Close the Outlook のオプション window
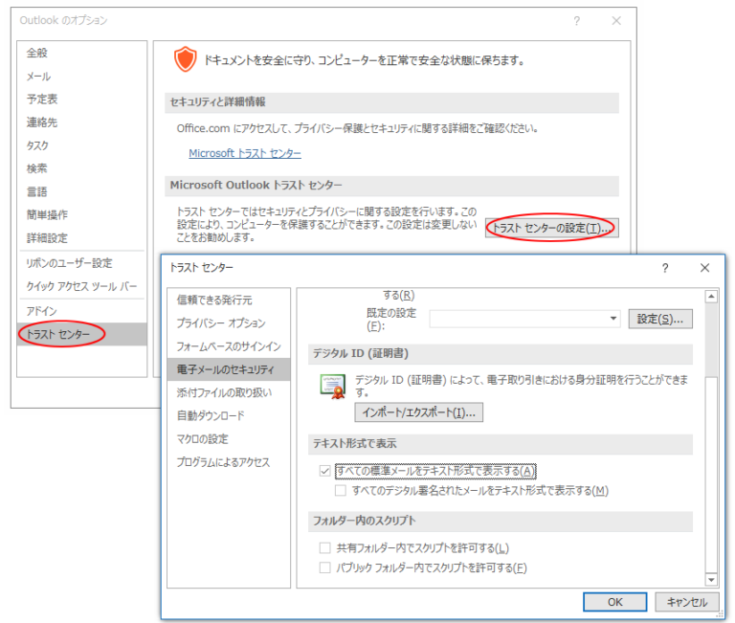This screenshot has height=623, width=735. pyautogui.click(x=616, y=21)
